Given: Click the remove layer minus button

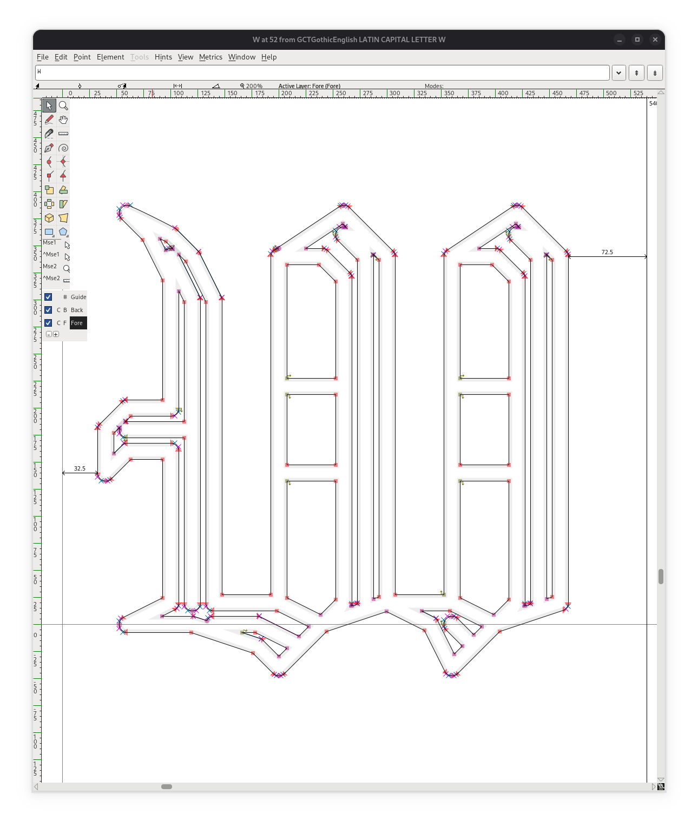Looking at the screenshot, I should click(x=49, y=334).
